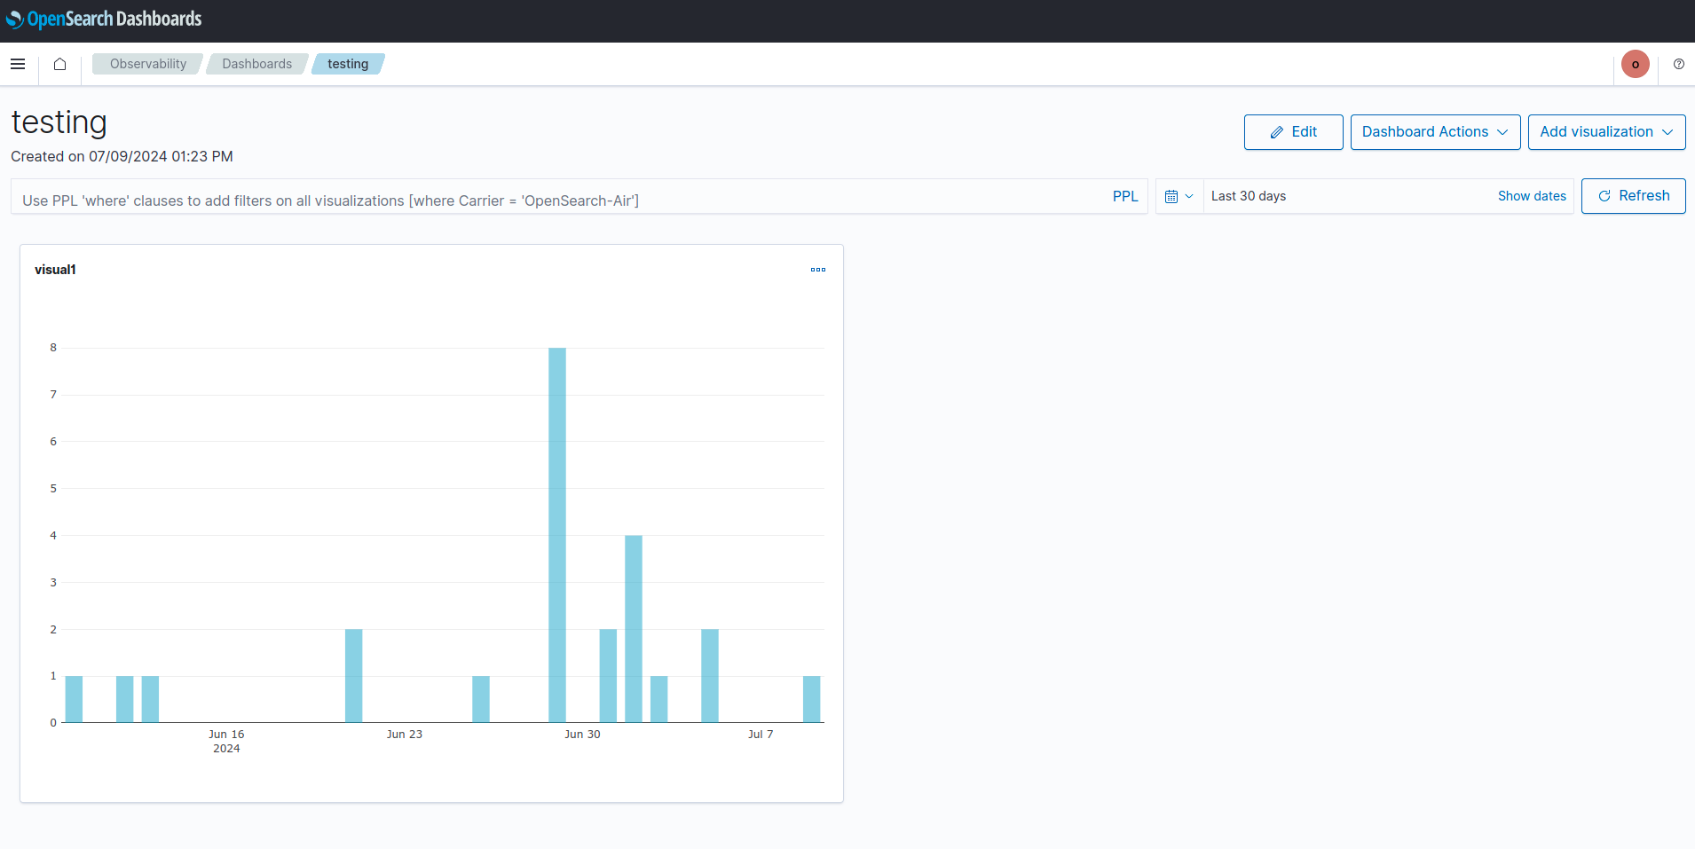Click the Show dates link
The height and width of the screenshot is (849, 1695).
pos(1532,196)
